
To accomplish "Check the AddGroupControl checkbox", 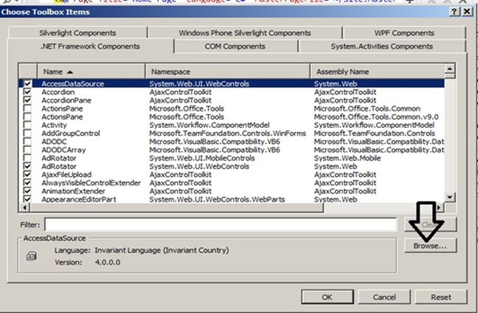I will (x=27, y=133).
